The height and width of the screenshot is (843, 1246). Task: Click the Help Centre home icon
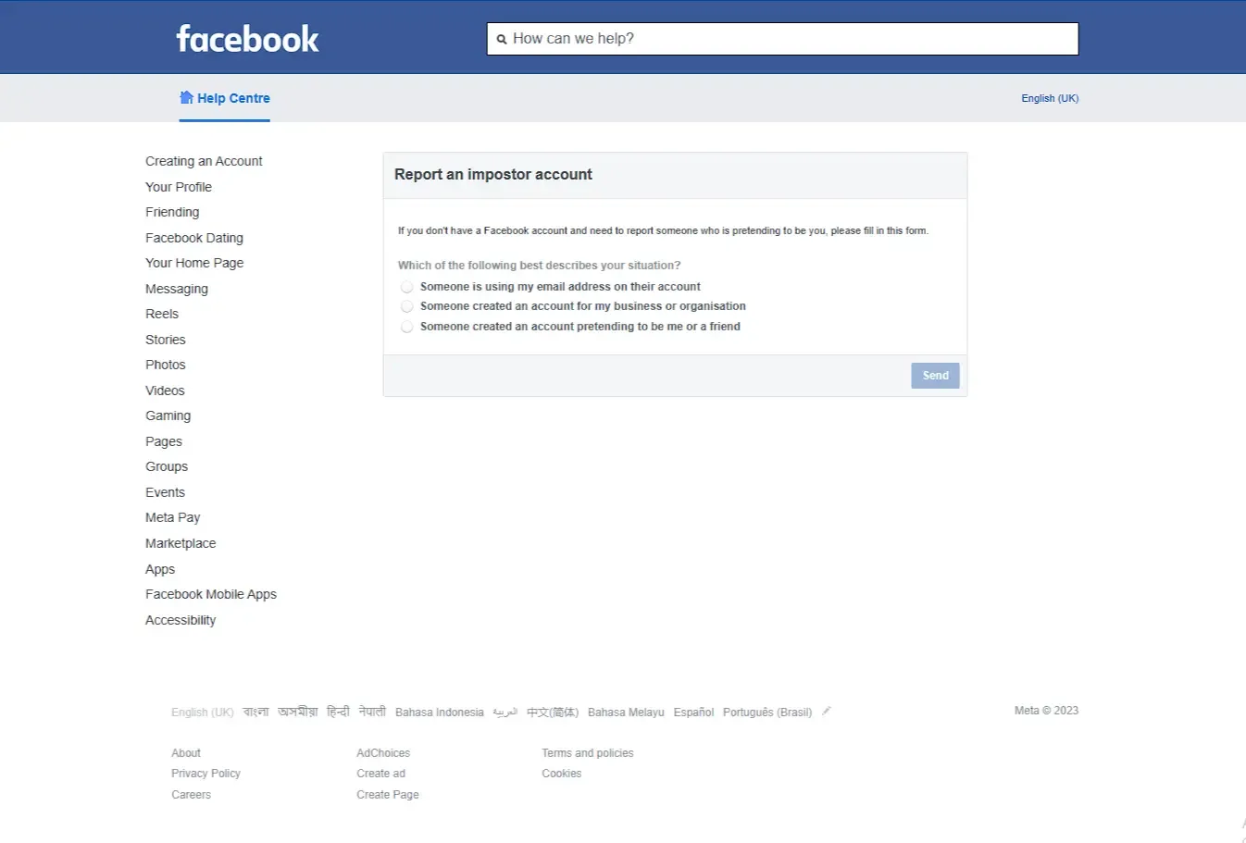[x=186, y=97]
